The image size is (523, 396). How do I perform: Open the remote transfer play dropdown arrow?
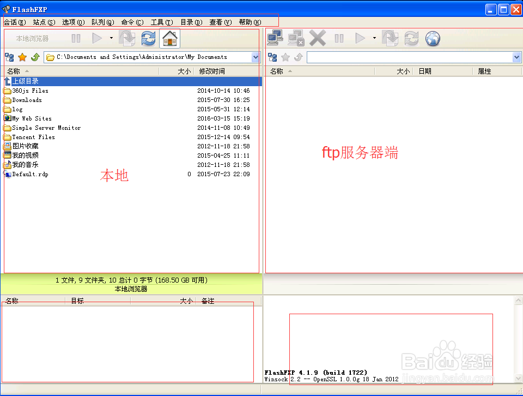click(x=375, y=38)
